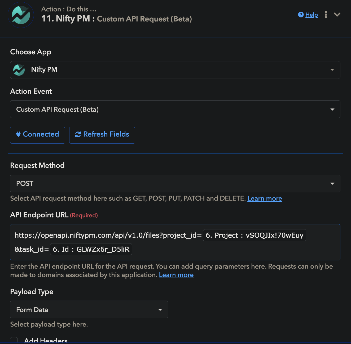Image resolution: width=351 pixels, height=344 pixels.
Task: Open the Choose App dropdown arrow
Action: point(332,70)
